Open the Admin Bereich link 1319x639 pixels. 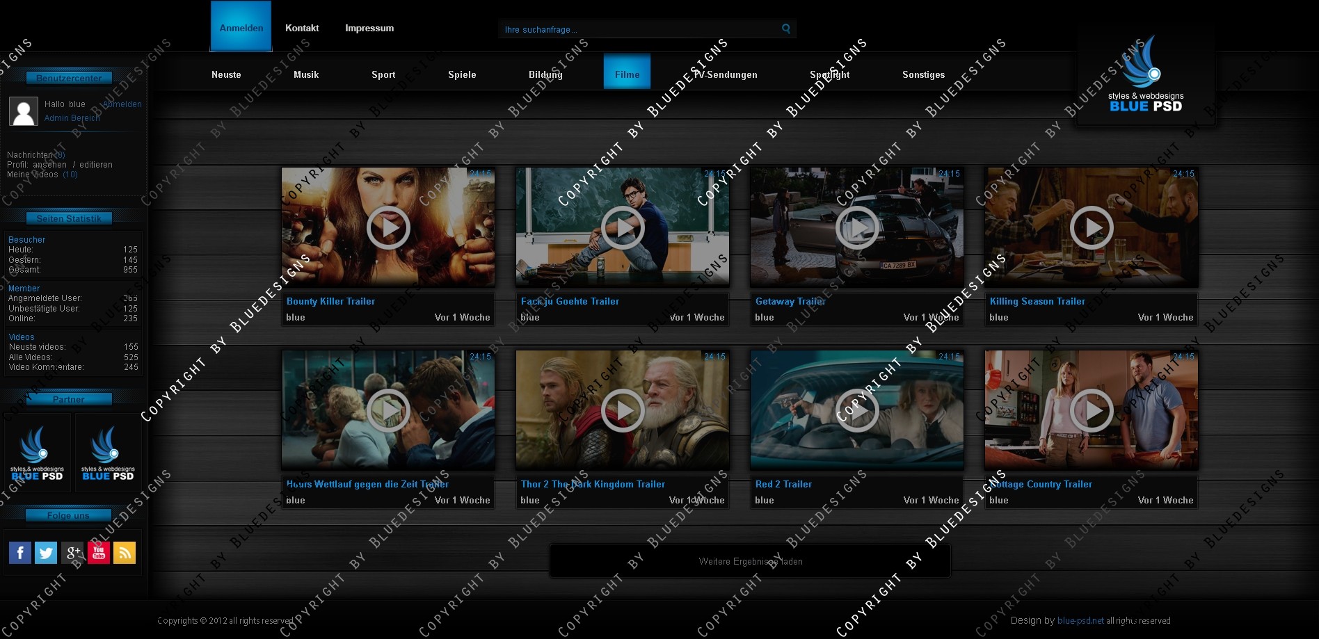pos(72,118)
